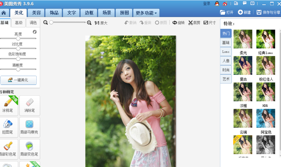Click the 一键美化 button
281x167 pixels.
(18, 80)
